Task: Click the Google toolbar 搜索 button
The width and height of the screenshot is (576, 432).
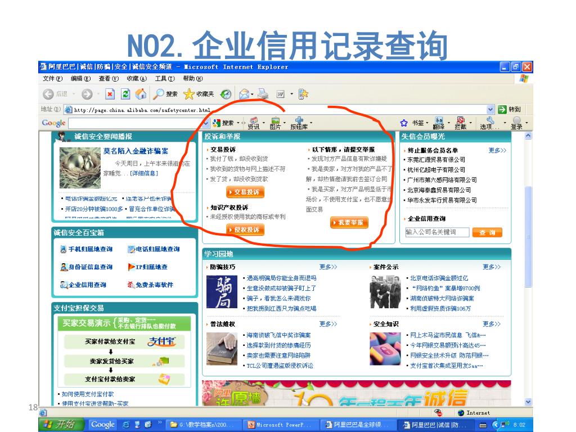Action: 223,123
